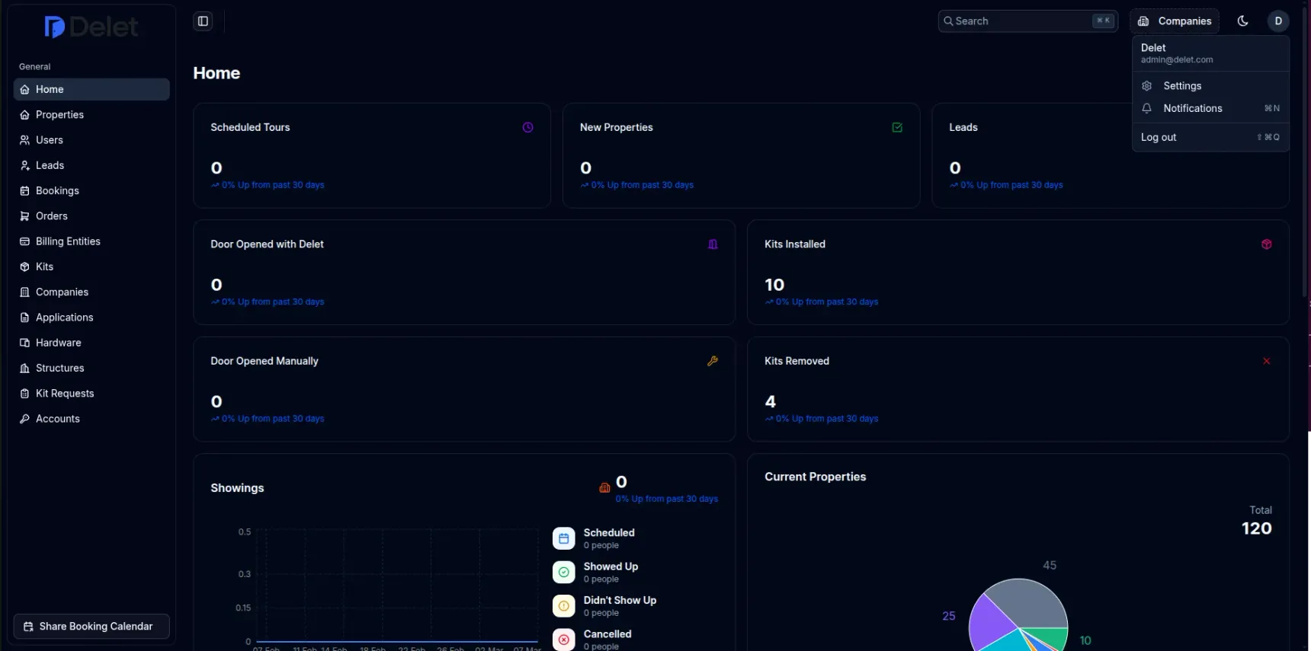Viewport: 1311px width, 651px height.
Task: Click Delet account header in menu
Action: click(x=1210, y=53)
